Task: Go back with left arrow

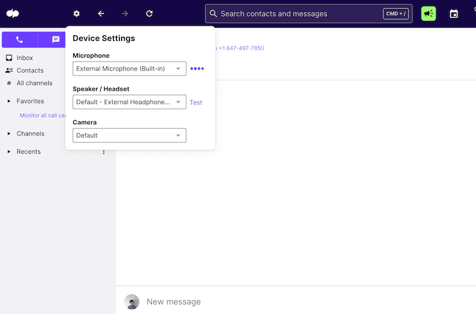Action: (x=101, y=13)
